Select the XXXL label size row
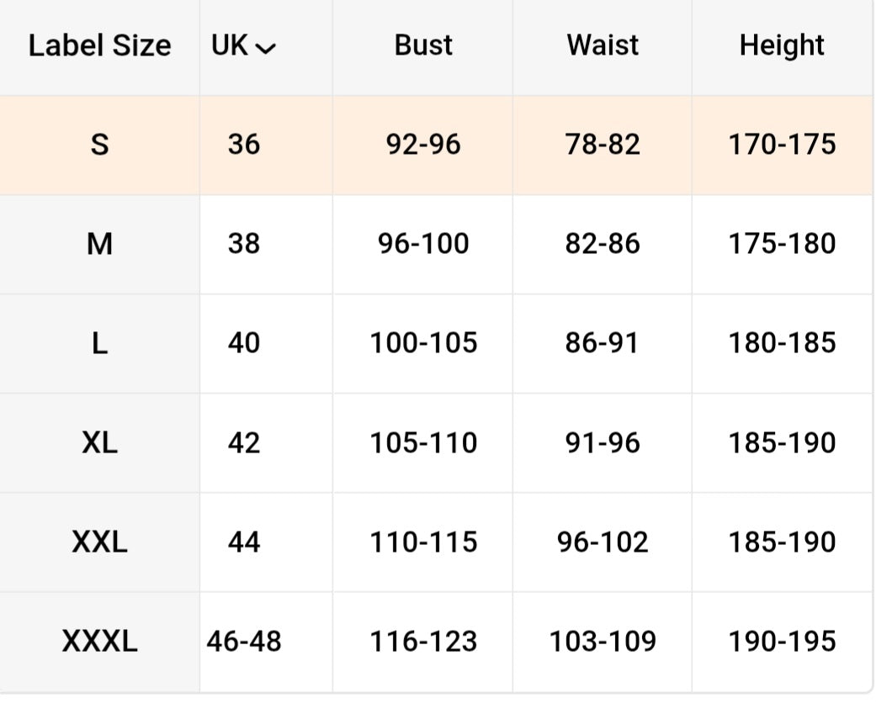This screenshot has width=876, height=703. point(99,642)
